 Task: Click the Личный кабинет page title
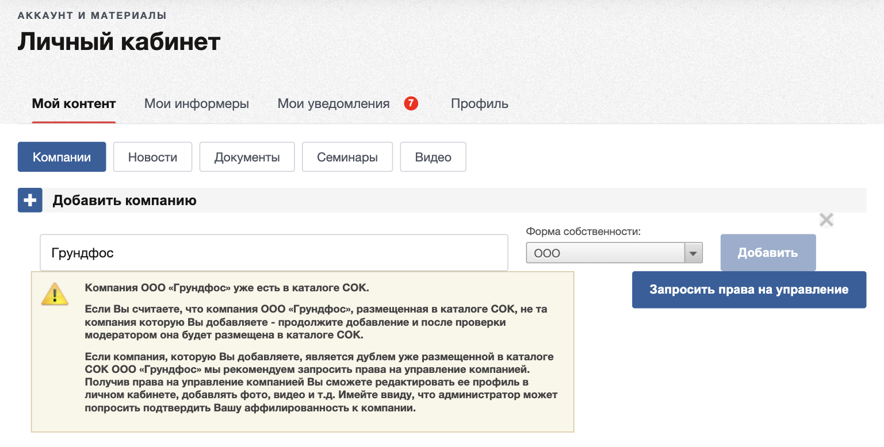pos(119,42)
